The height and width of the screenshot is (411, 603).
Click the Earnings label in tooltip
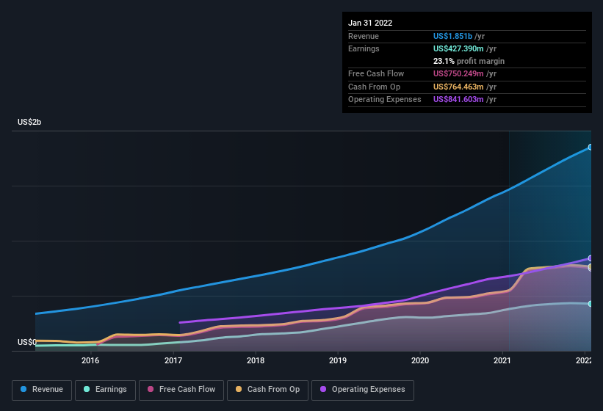point(364,48)
